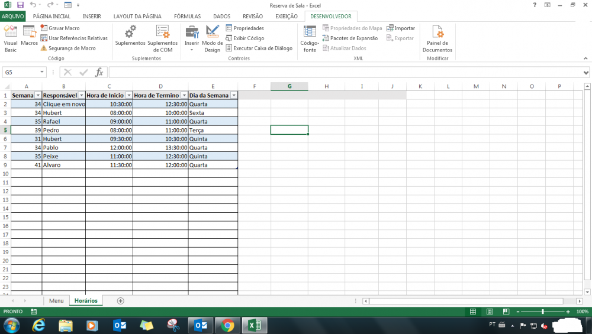Open the Visual Basic editor
592x334 pixels.
(x=11, y=38)
